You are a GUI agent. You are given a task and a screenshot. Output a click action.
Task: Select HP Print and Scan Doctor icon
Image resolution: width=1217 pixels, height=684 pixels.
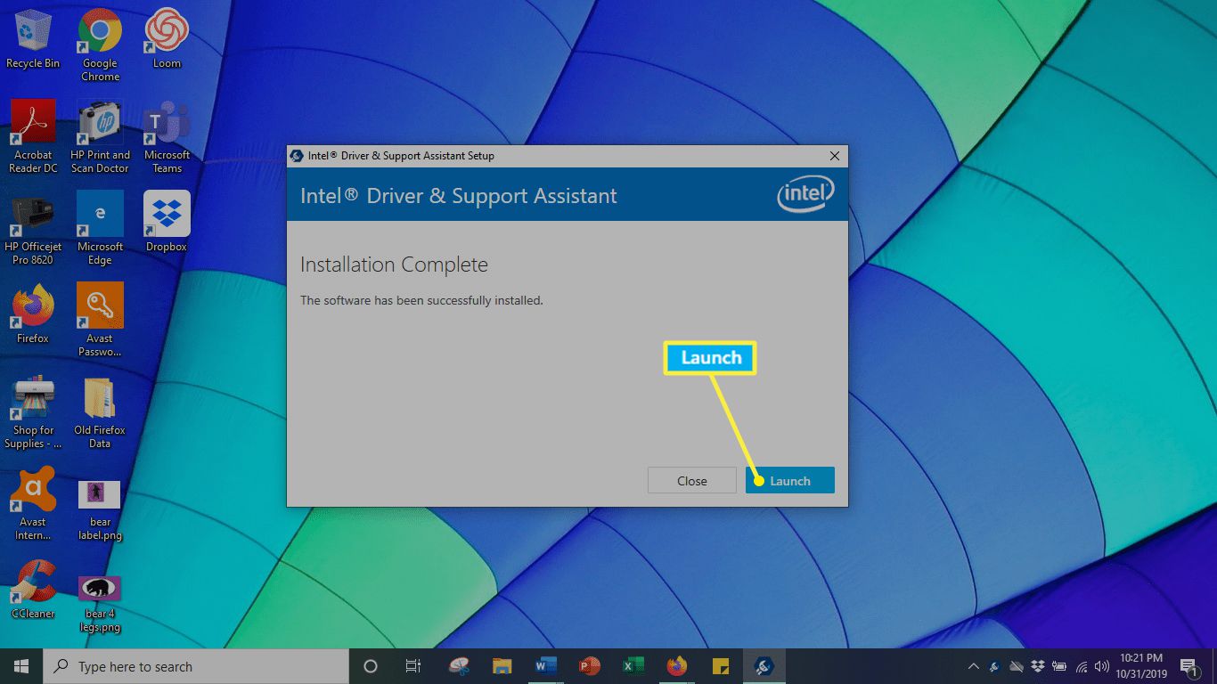[x=100, y=136]
